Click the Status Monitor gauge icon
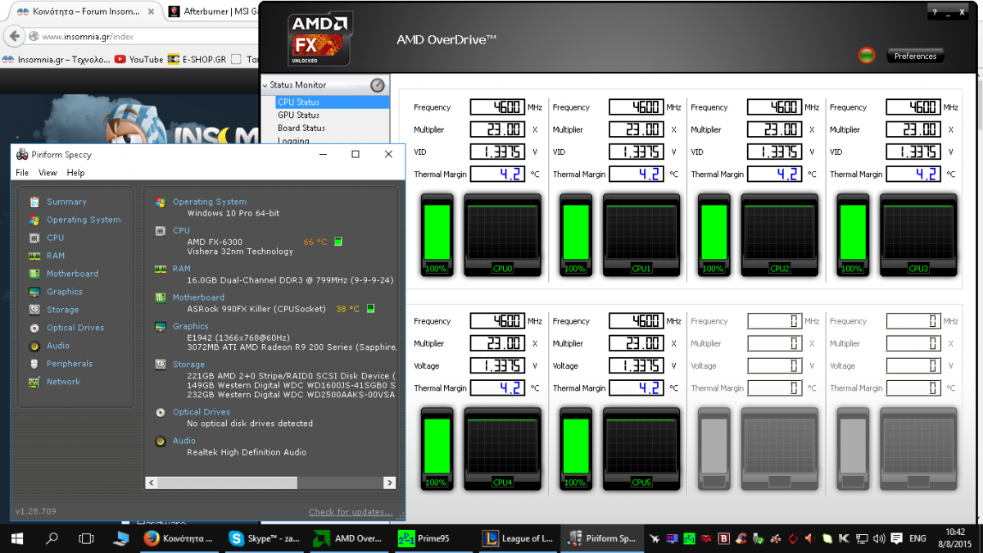This screenshot has height=553, width=983. pos(377,85)
